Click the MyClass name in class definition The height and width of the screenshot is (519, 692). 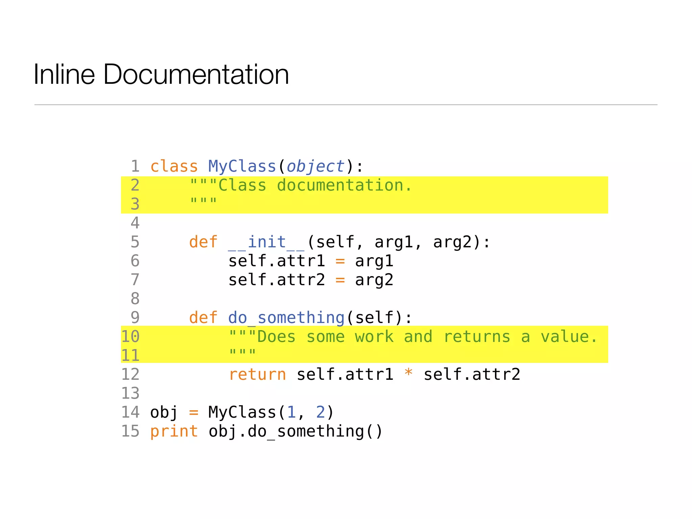[x=242, y=167]
